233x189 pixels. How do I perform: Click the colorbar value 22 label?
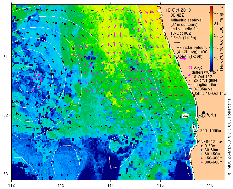216,12
